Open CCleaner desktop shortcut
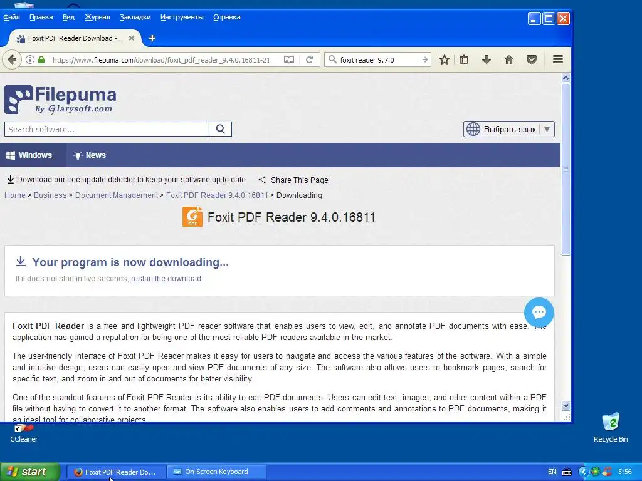The height and width of the screenshot is (481, 642). point(24,433)
